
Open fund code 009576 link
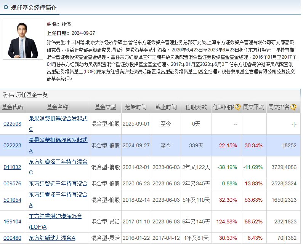pyautogui.click(x=12, y=183)
